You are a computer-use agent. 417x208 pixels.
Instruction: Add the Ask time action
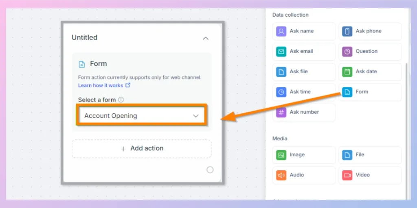point(304,92)
